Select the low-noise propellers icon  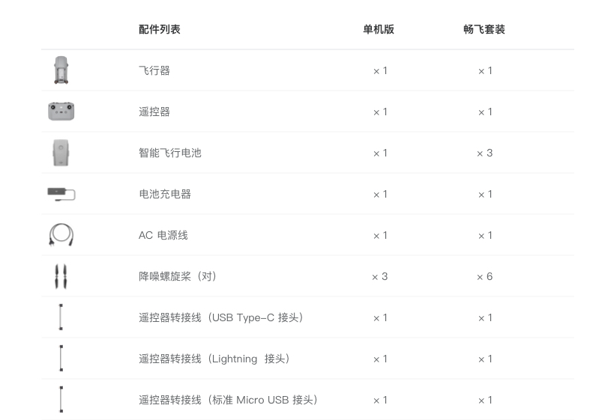pos(61,276)
